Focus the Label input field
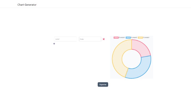The width and height of the screenshot is (191, 105). [x=65, y=39]
